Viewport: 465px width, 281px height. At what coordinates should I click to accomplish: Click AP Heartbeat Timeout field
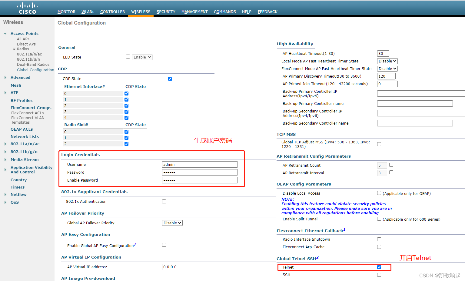point(383,54)
